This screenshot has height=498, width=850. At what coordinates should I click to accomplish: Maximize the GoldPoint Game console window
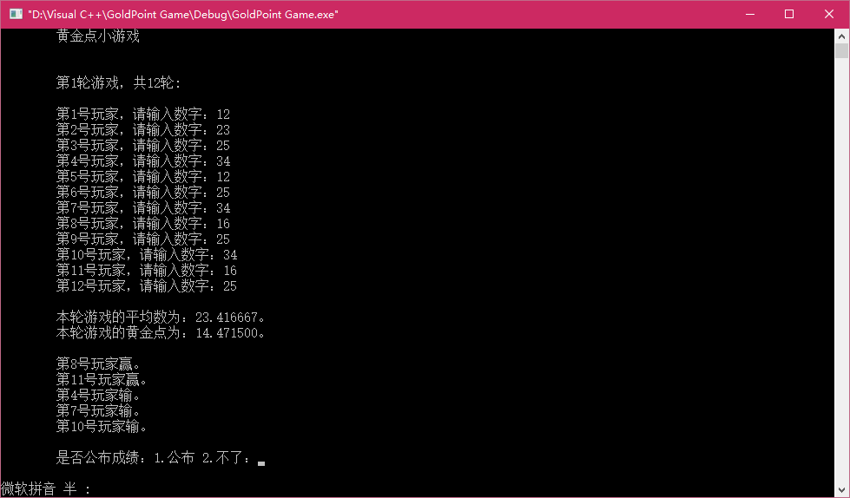[x=789, y=14]
